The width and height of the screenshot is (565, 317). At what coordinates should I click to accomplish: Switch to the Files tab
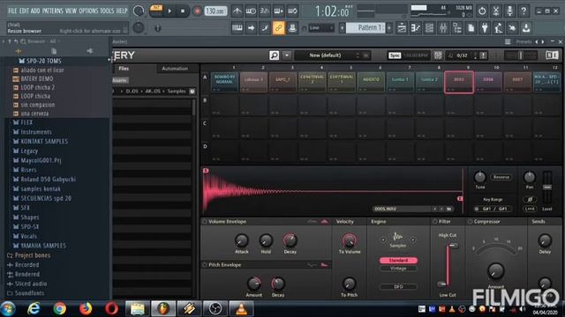click(x=124, y=69)
